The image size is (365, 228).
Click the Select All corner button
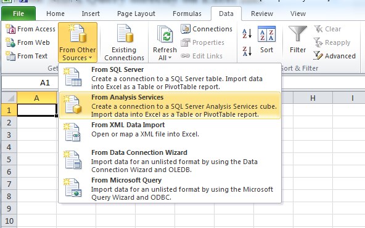tap(9, 98)
